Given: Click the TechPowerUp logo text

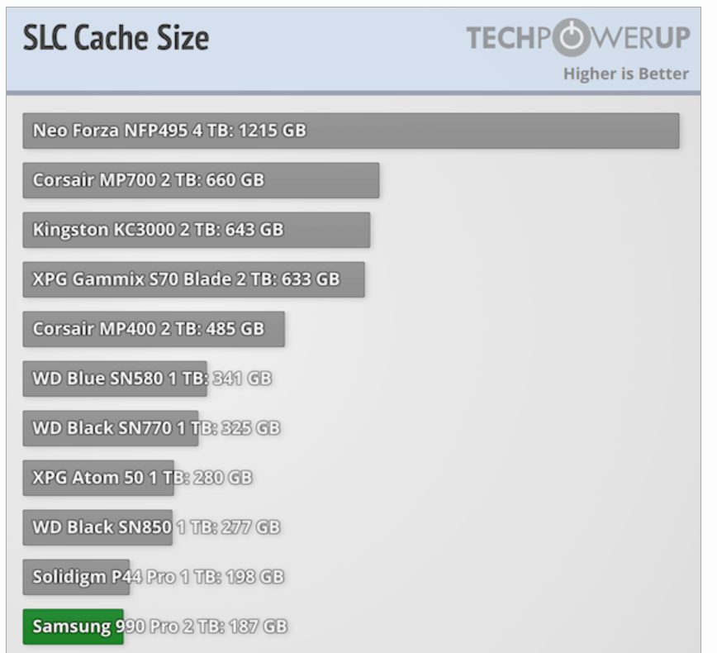Looking at the screenshot, I should pos(577,38).
